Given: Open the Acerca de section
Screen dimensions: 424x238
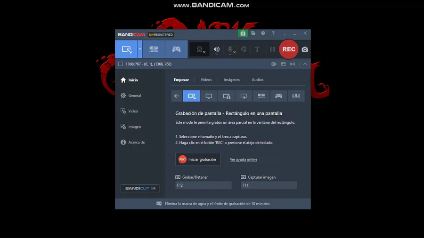Looking at the screenshot, I should click(133, 142).
